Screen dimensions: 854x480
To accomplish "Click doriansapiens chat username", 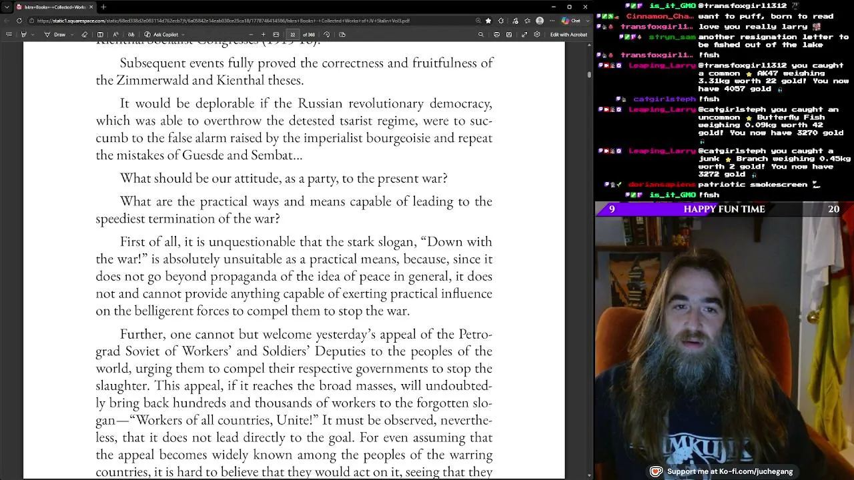I will (x=662, y=184).
